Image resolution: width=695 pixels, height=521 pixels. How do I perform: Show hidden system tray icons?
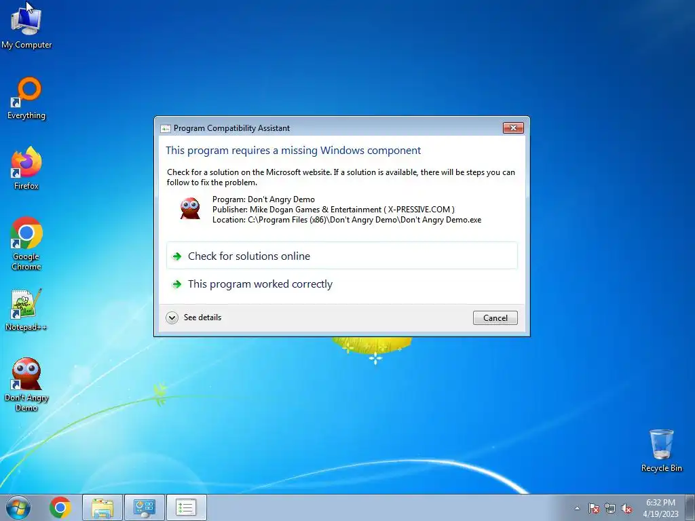point(577,508)
